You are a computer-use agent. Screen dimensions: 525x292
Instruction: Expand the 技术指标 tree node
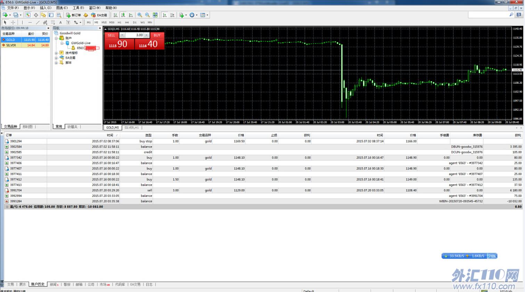[x=56, y=53]
